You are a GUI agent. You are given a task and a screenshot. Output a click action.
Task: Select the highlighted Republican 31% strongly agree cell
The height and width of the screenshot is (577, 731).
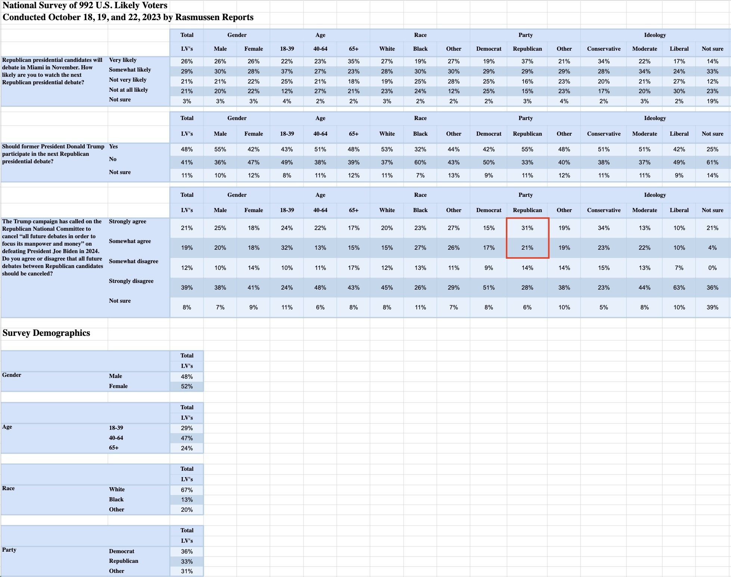tap(527, 228)
